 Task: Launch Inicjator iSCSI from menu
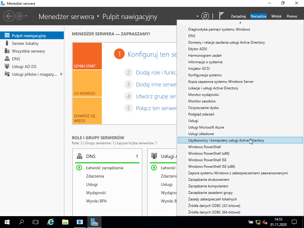pos(240,69)
